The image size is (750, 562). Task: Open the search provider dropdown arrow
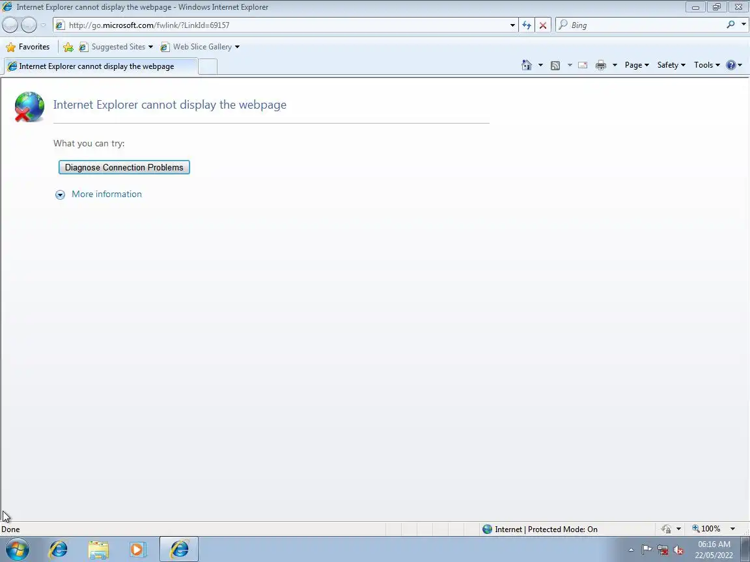point(743,24)
